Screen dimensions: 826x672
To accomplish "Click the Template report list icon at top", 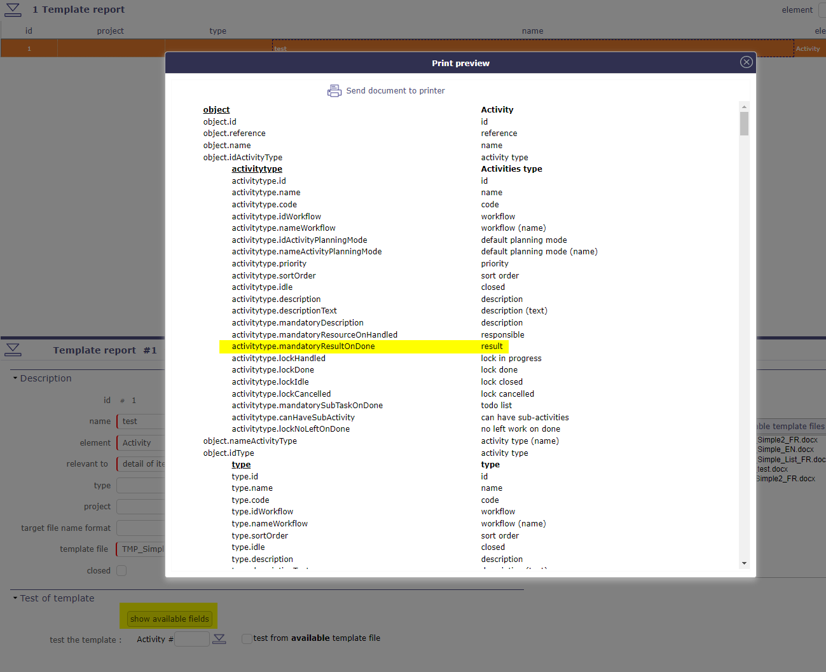I will [x=13, y=10].
